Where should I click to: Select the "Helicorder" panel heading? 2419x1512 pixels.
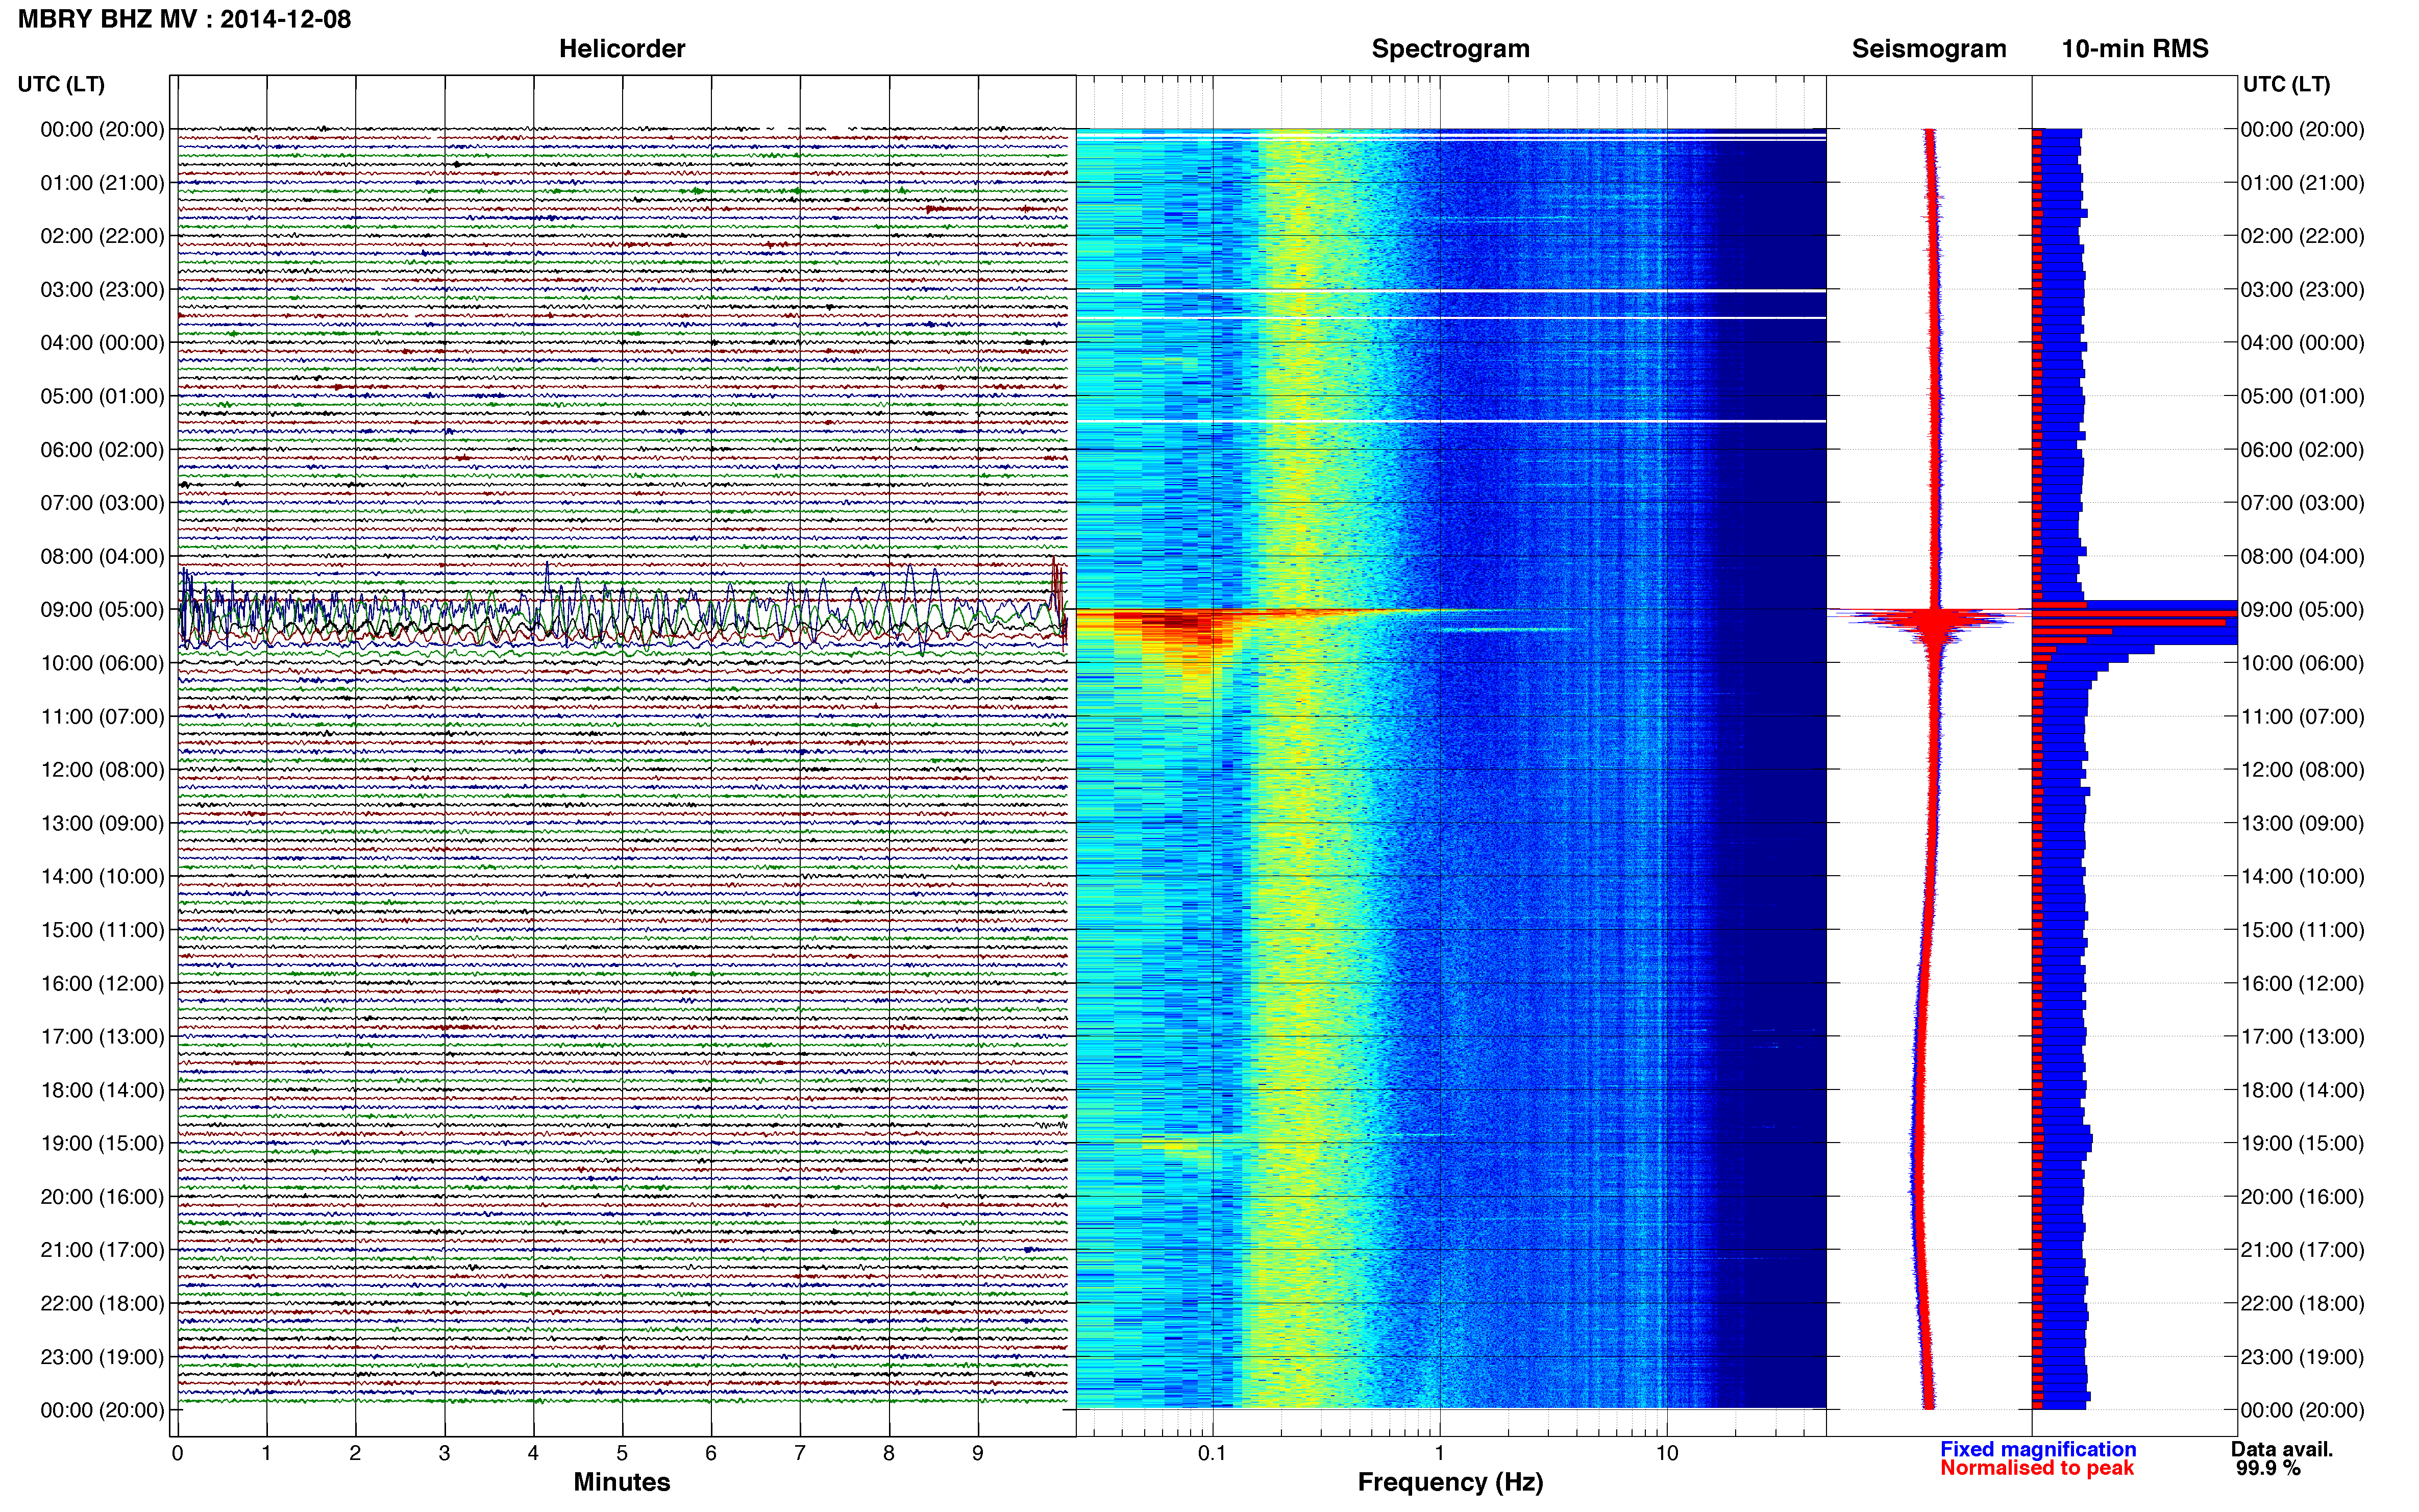(621, 49)
